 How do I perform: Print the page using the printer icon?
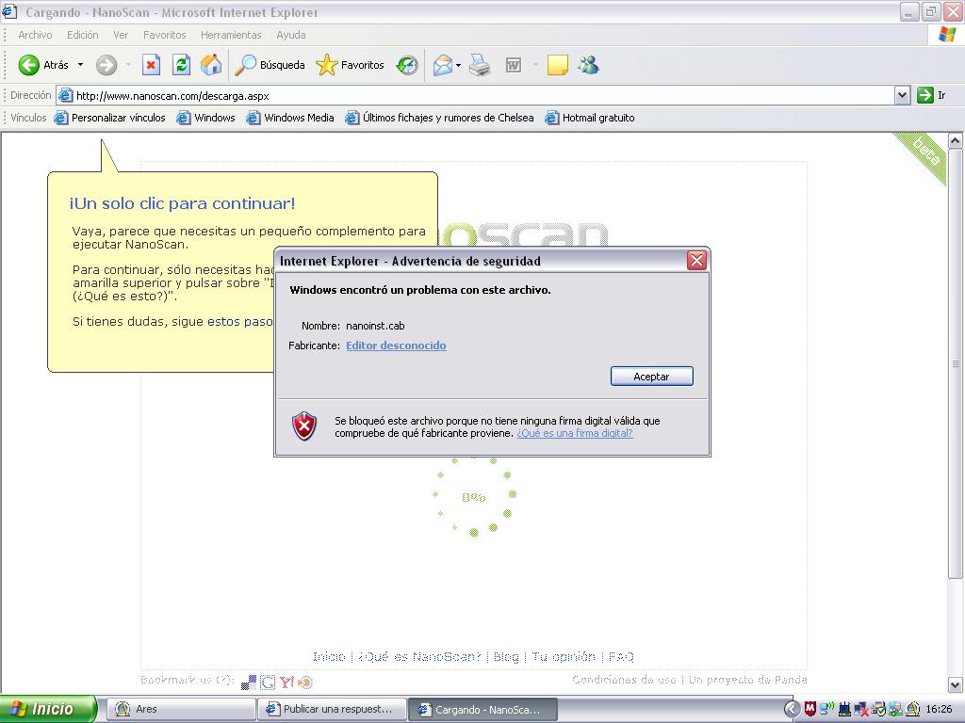click(480, 65)
